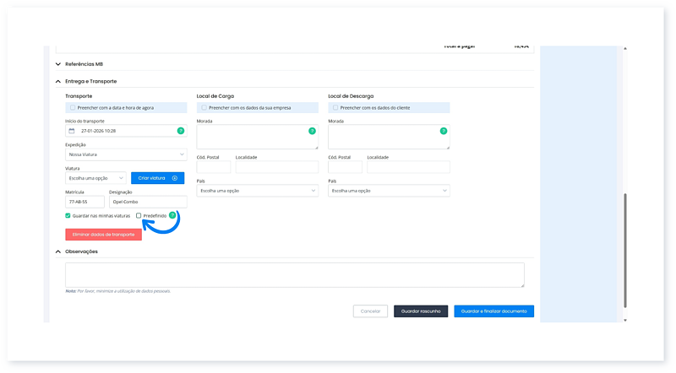Uncheck Guardar nas minhas viaturas
The width and height of the screenshot is (676, 373).
(68, 216)
